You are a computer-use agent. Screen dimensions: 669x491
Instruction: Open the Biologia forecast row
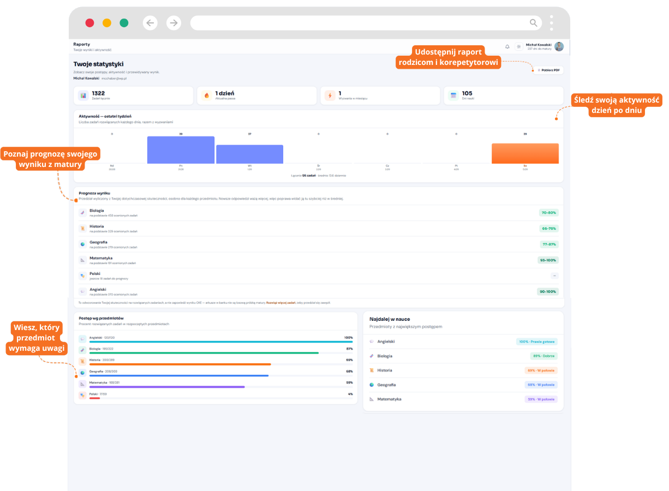tap(319, 213)
